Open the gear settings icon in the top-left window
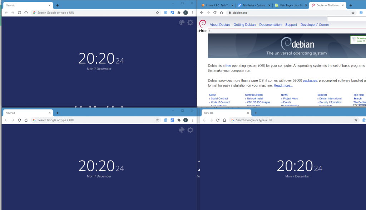The height and width of the screenshot is (210, 366). click(x=191, y=23)
